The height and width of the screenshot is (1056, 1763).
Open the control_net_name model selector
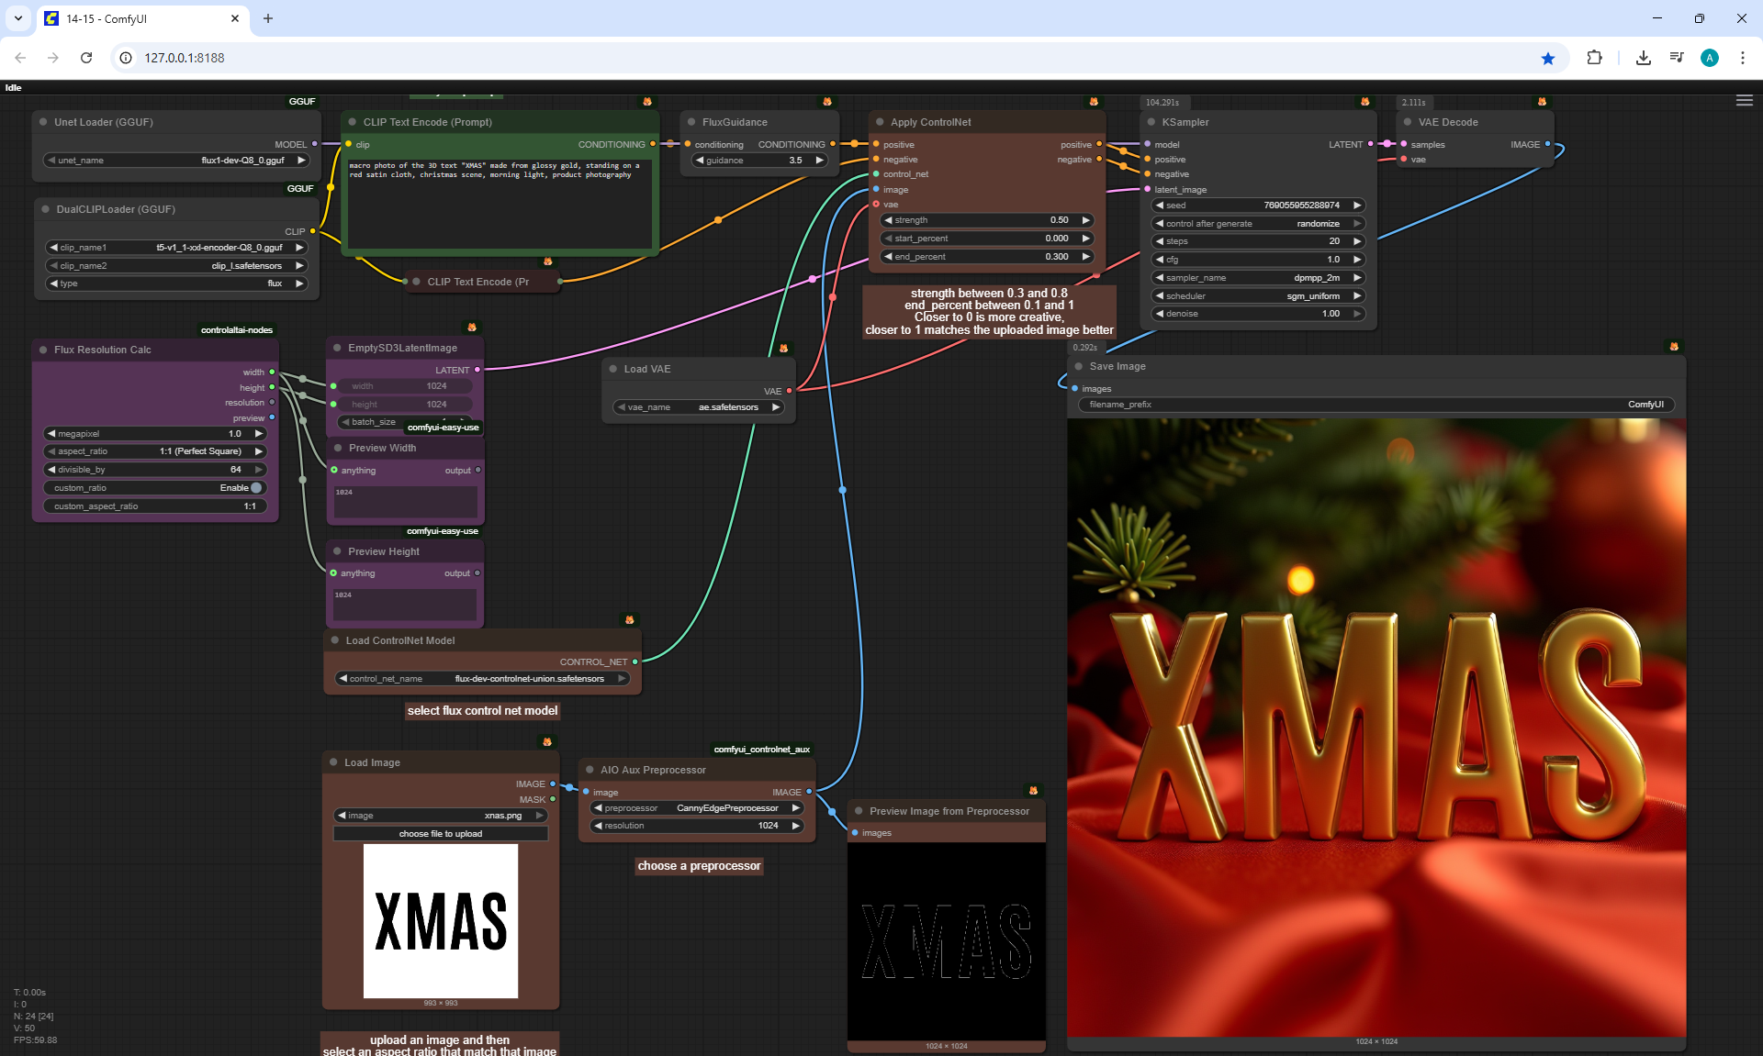(481, 679)
